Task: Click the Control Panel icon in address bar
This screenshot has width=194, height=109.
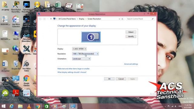Action: (54, 19)
